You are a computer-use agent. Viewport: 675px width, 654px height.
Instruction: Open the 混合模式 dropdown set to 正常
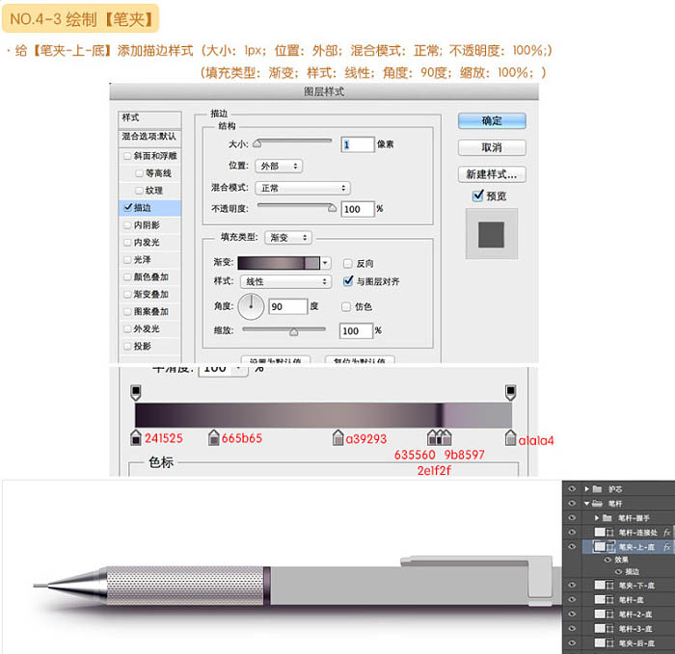(303, 188)
